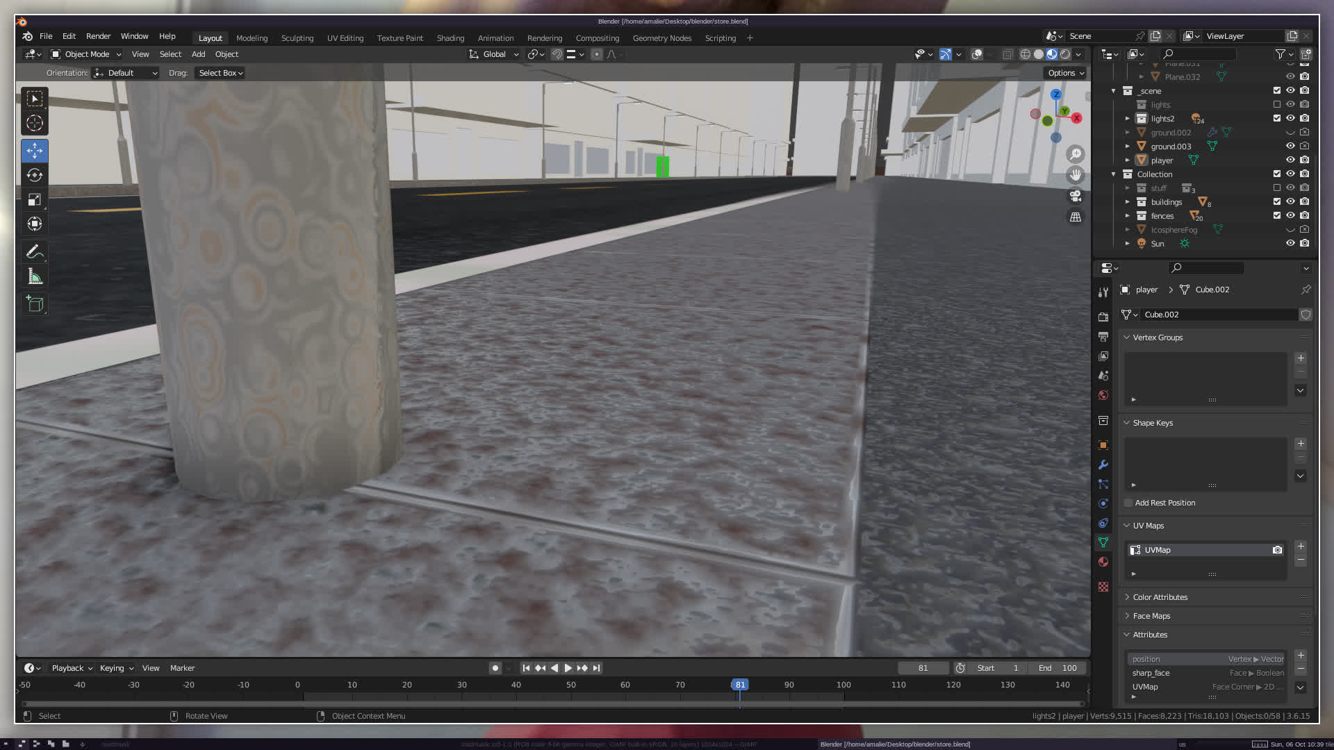Open Modifiers wrench properties tab
The image size is (1334, 750).
1103,465
